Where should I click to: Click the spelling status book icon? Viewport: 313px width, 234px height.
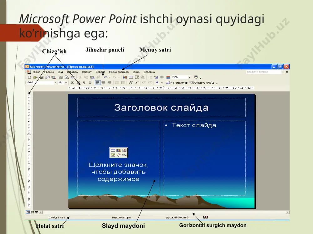tap(205, 217)
